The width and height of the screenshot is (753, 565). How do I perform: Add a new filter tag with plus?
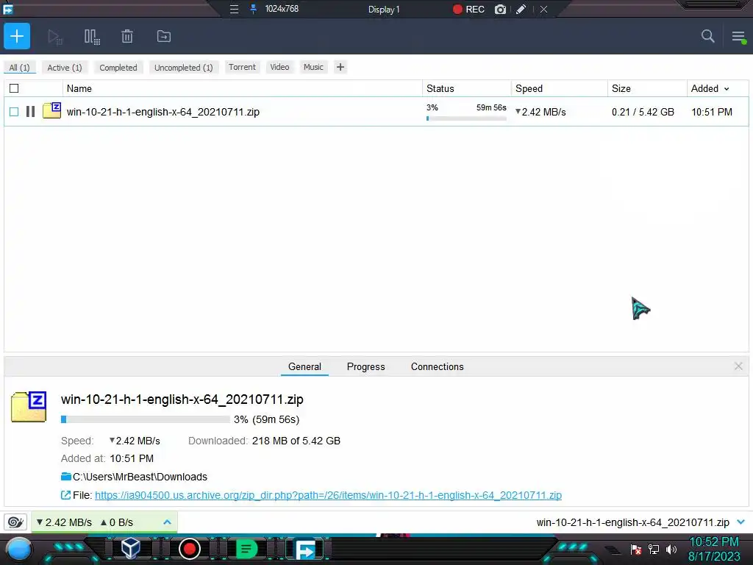(340, 67)
